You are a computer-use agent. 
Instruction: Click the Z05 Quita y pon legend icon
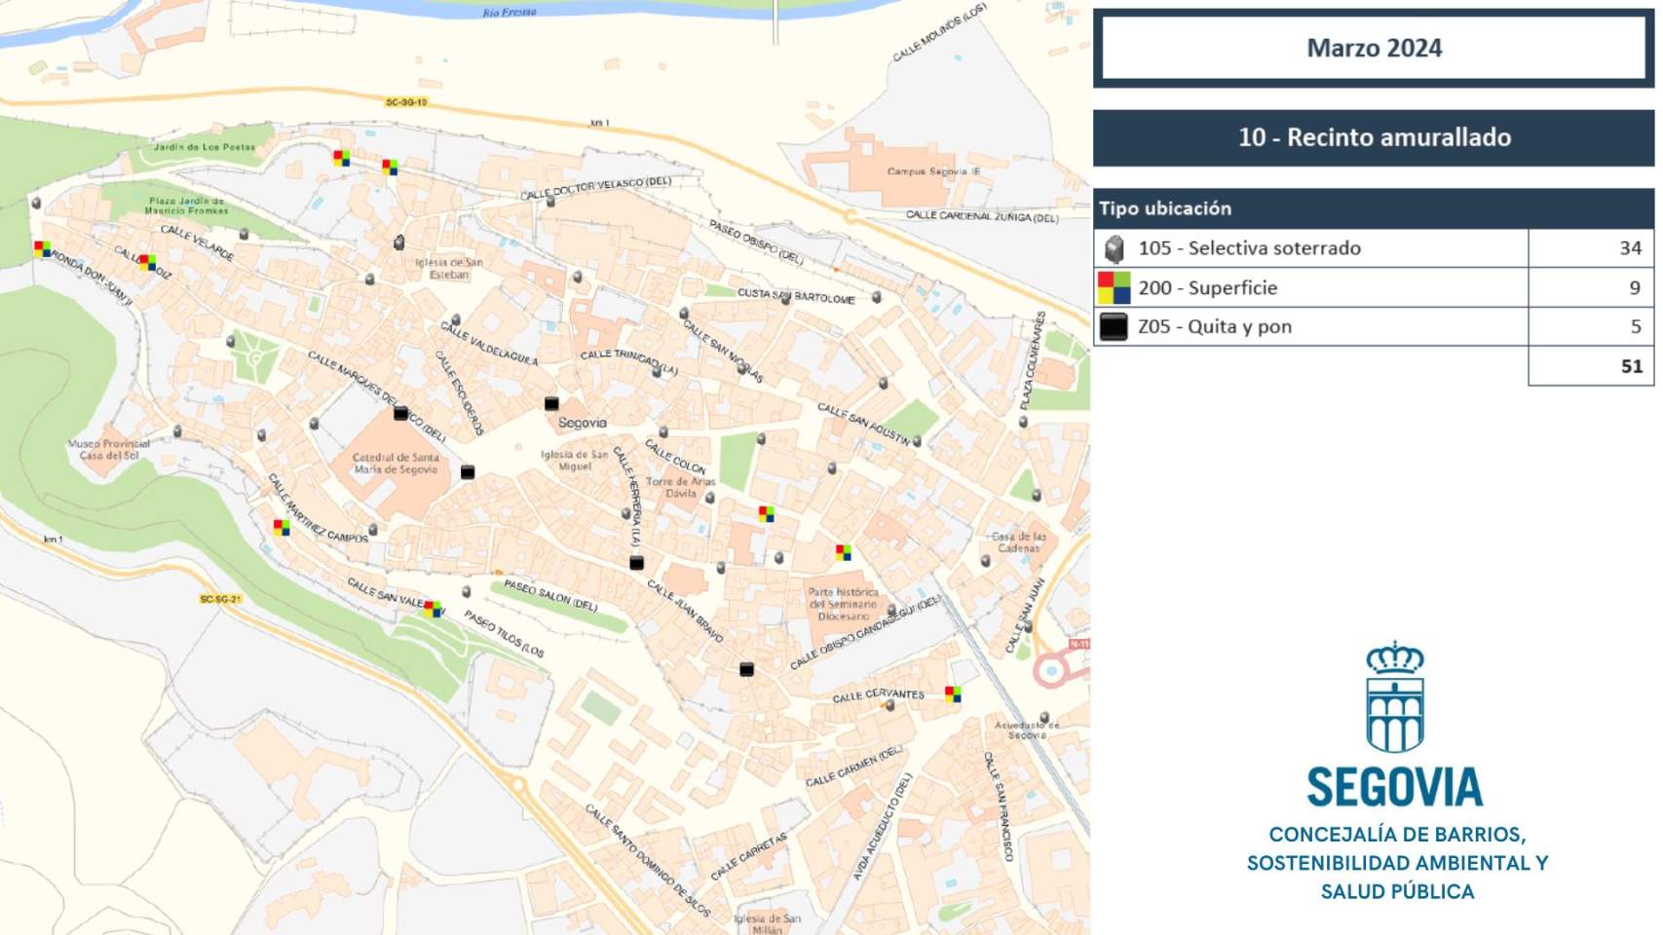pyautogui.click(x=1114, y=327)
